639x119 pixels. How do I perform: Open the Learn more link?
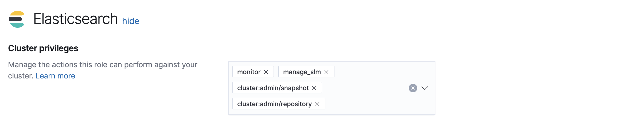[x=55, y=76]
